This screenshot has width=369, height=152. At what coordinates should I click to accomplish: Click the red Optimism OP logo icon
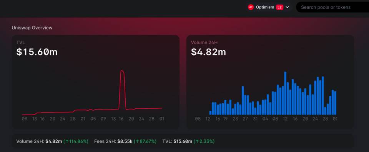tap(251, 7)
